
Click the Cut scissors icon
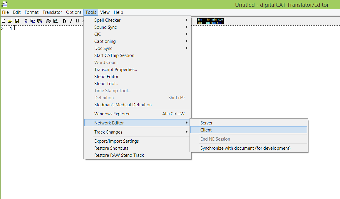(x=26, y=21)
